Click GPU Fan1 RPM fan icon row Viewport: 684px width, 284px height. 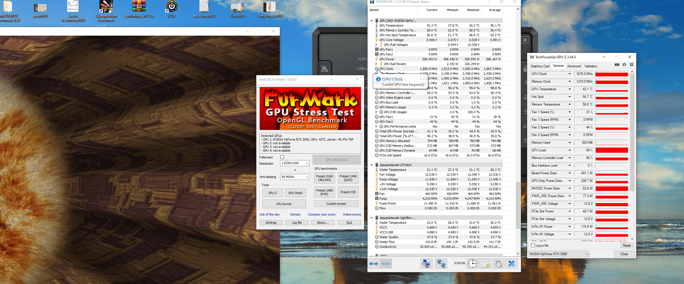tap(377, 50)
